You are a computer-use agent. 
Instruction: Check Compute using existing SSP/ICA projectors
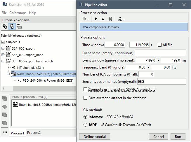[x=86, y=90]
